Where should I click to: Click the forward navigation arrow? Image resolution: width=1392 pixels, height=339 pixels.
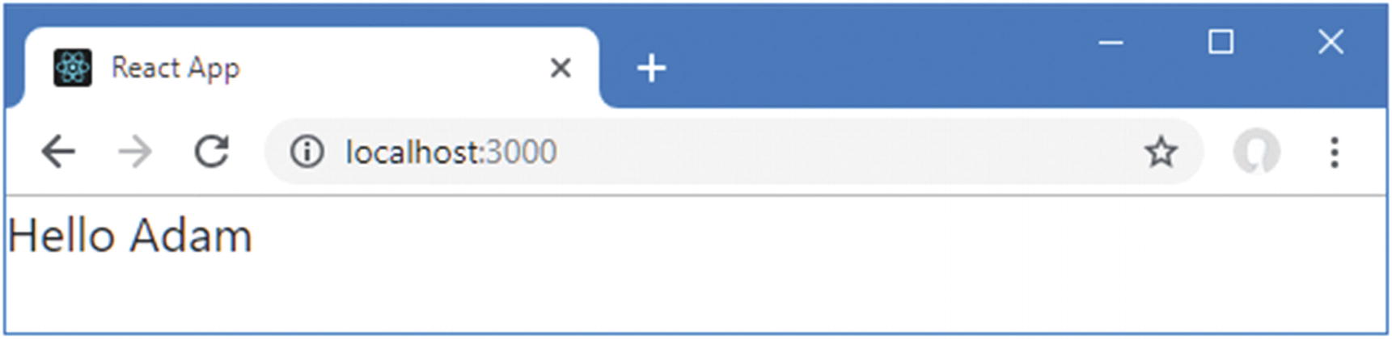coord(134,152)
